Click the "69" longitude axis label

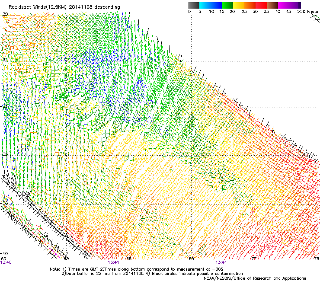pyautogui.click(x=191, y=259)
